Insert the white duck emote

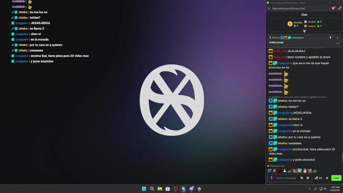285,171
